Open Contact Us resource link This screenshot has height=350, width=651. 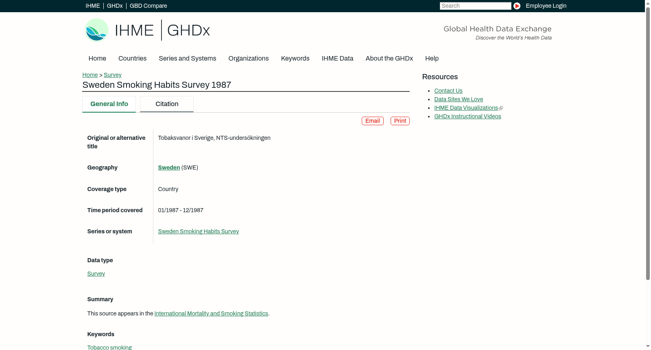click(x=448, y=91)
